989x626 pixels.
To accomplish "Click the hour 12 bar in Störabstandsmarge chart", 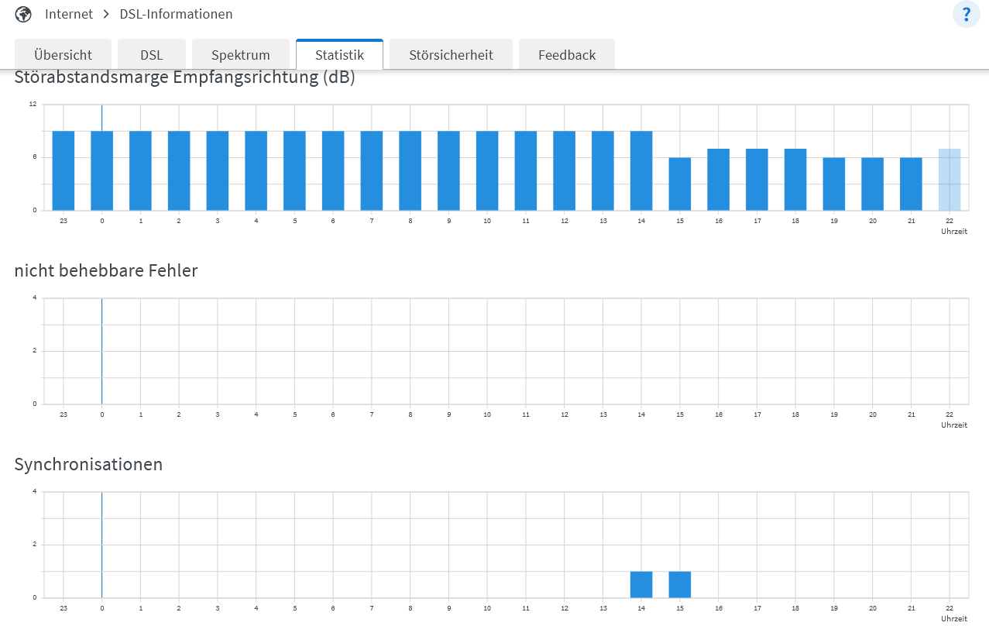I will point(565,170).
